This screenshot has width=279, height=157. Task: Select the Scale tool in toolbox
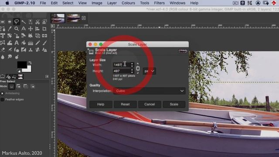tap(17, 36)
